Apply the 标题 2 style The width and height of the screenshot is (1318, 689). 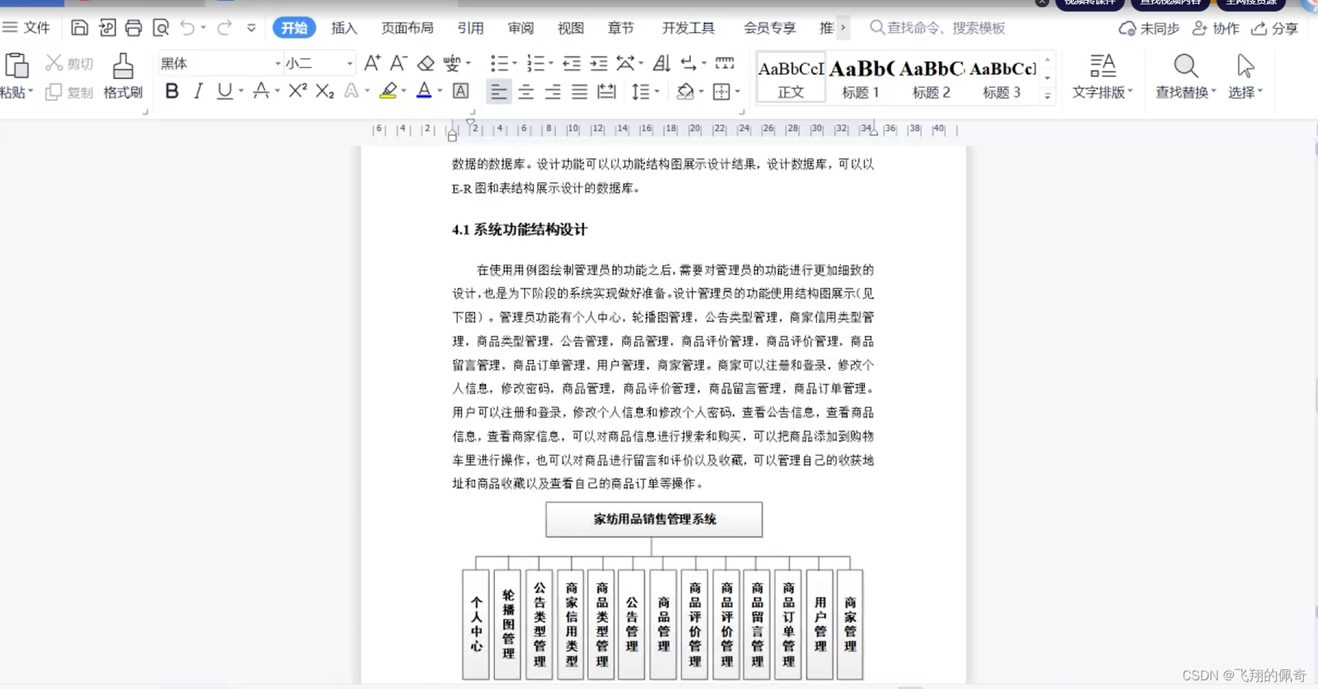[931, 76]
